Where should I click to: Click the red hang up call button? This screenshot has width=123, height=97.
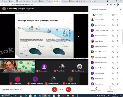pyautogui.click(x=61, y=89)
